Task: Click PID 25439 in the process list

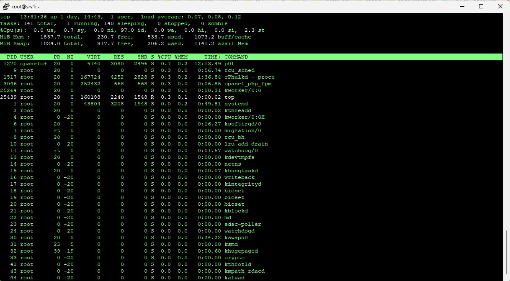Action: (8, 97)
